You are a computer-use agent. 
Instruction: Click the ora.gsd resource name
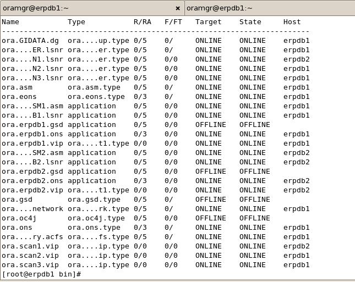click(x=17, y=200)
